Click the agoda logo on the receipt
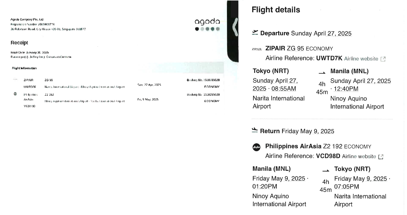The width and height of the screenshot is (407, 215). tap(207, 22)
